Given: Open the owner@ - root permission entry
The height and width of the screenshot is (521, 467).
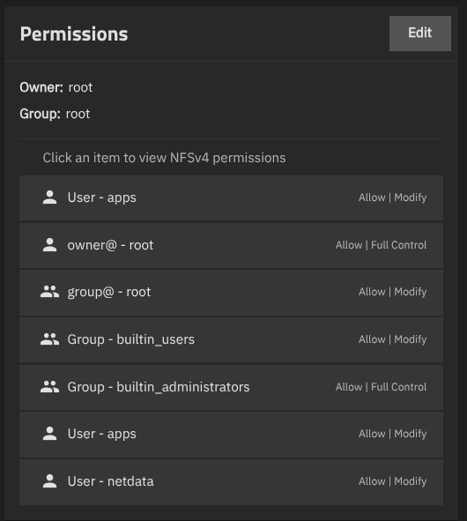Looking at the screenshot, I should [231, 245].
